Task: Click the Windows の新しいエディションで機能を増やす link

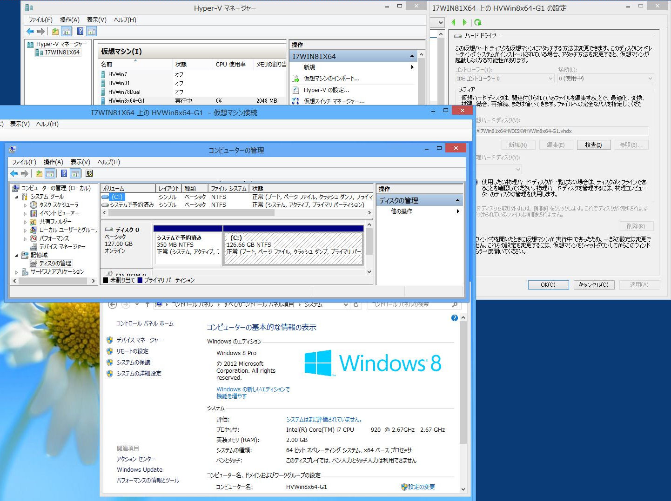Action: [x=253, y=393]
